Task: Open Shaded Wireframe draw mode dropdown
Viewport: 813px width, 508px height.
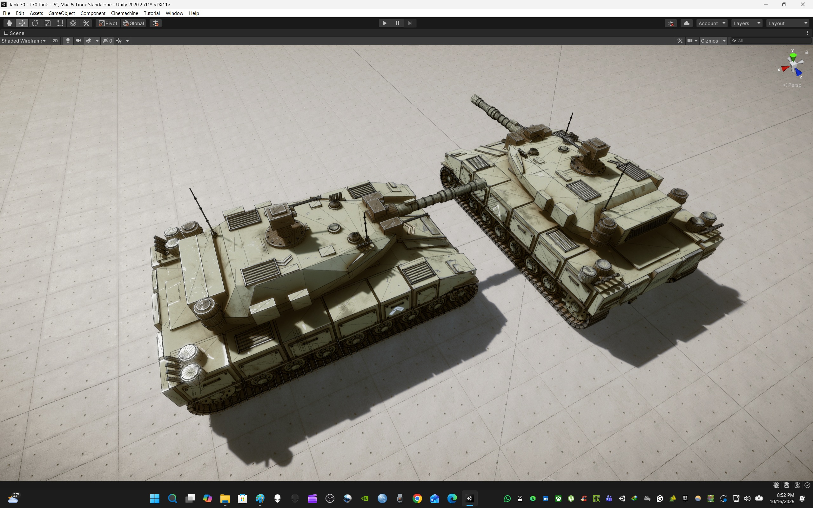Action: [x=24, y=41]
